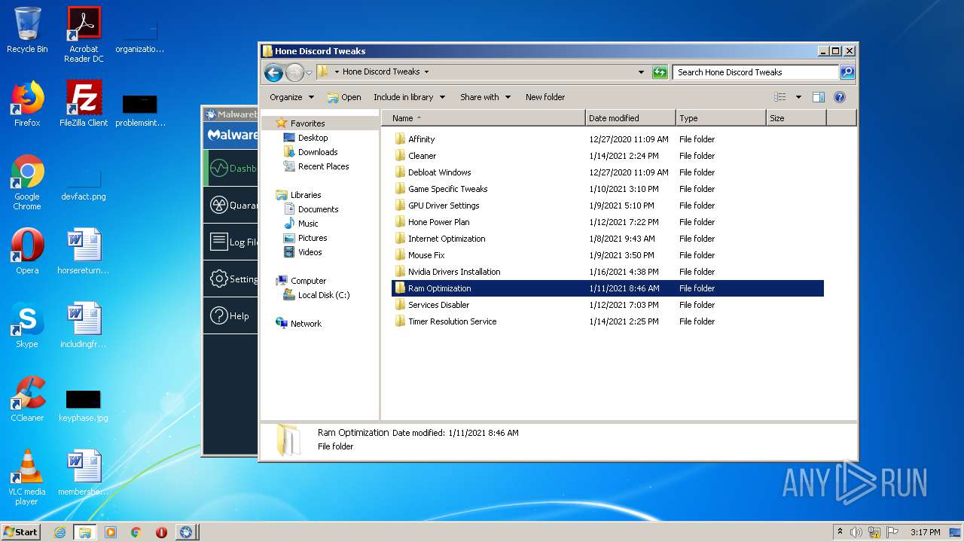Open Local Disk (C:)
964x542 pixels.
[x=324, y=295]
